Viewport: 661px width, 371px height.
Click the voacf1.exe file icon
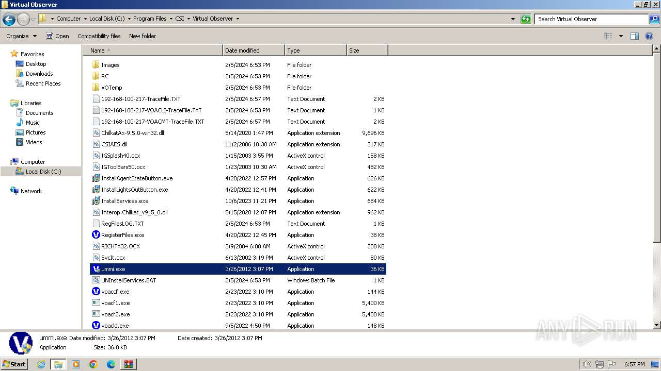[96, 303]
